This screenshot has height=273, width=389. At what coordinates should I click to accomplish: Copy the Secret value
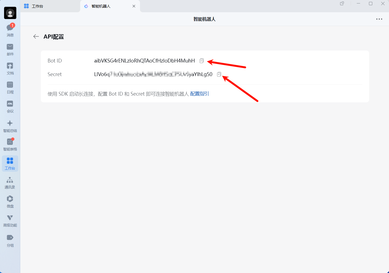[219, 74]
